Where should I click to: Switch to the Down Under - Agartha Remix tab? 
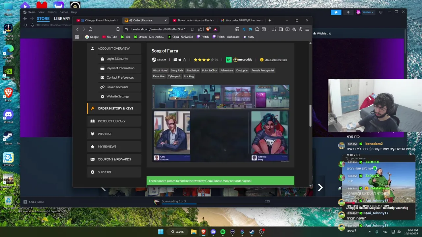point(194,20)
